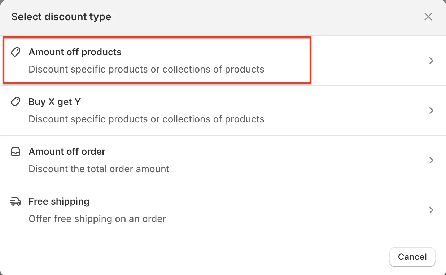446x275 pixels.
Task: Pick the Amount off order option title
Action: tap(67, 152)
